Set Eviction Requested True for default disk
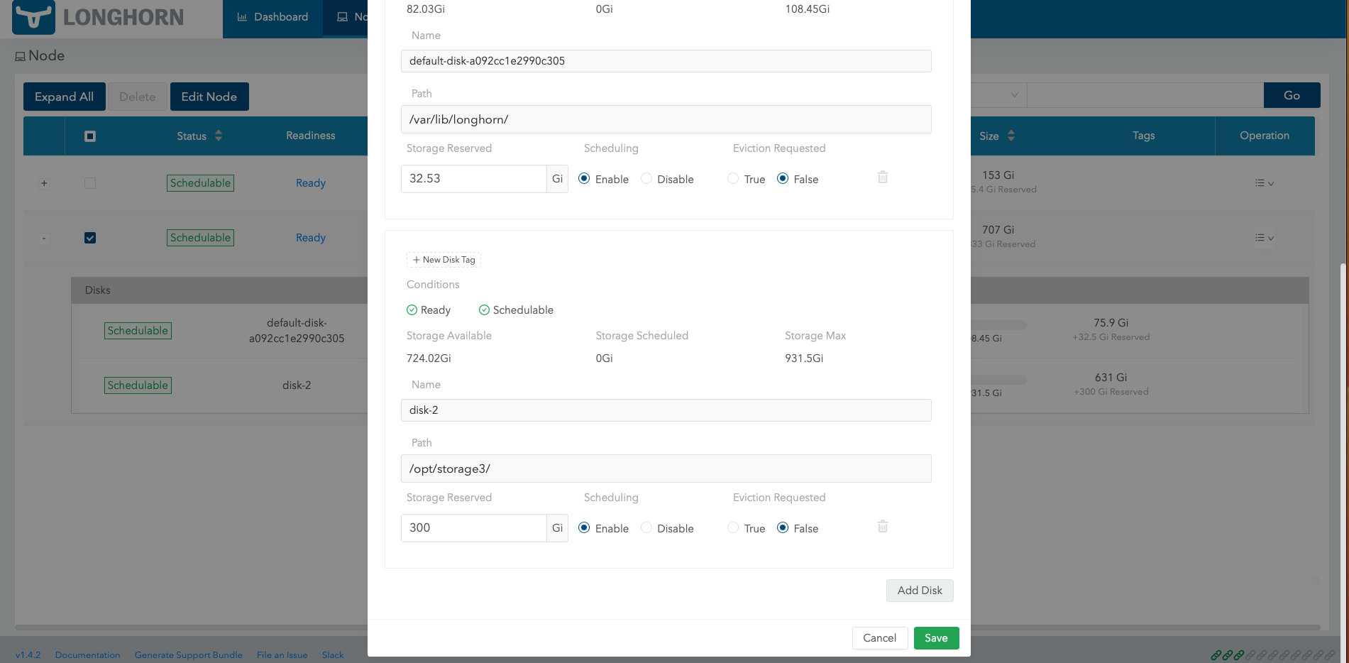This screenshot has height=663, width=1349. click(x=733, y=179)
